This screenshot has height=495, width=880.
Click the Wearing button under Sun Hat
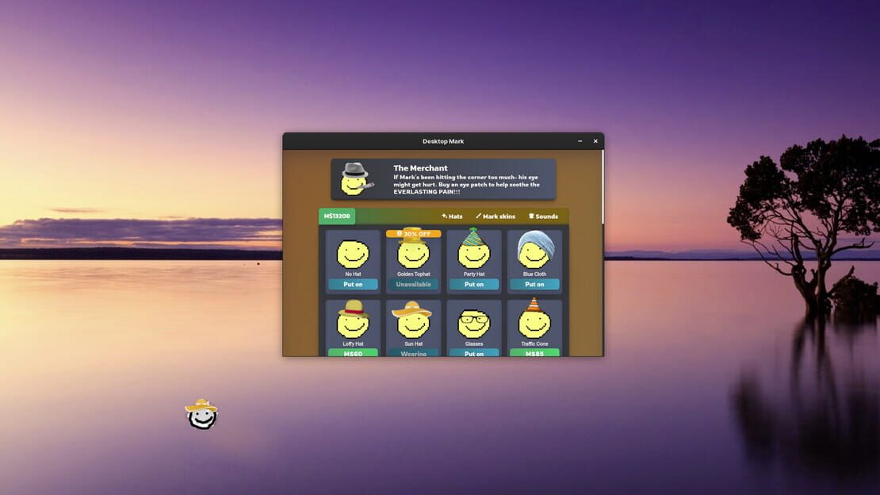point(414,353)
